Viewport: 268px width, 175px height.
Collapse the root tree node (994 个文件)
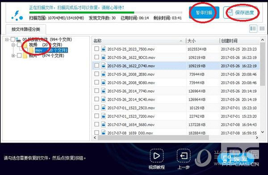click(7, 40)
